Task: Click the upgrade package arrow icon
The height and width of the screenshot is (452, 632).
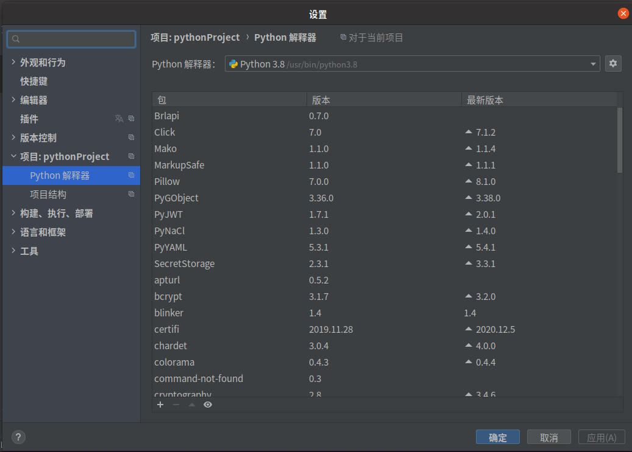Action: point(192,405)
